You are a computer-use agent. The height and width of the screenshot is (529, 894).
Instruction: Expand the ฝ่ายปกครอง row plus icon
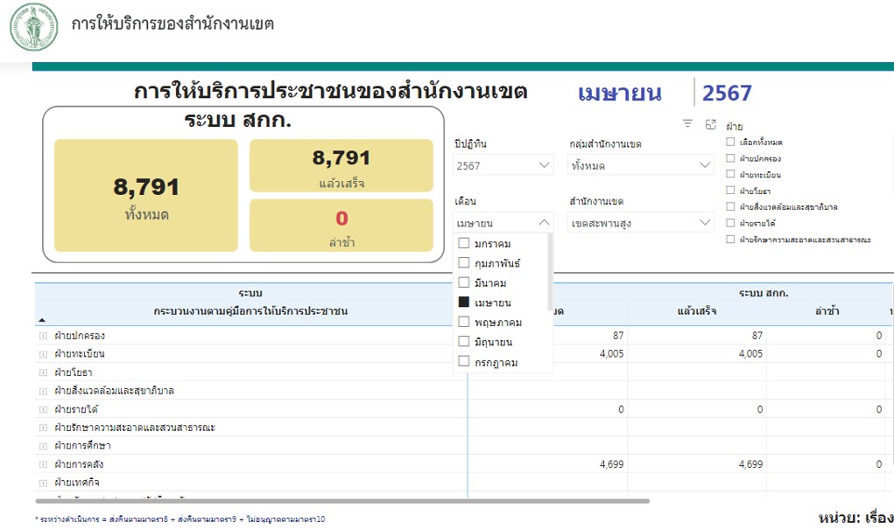(x=43, y=336)
